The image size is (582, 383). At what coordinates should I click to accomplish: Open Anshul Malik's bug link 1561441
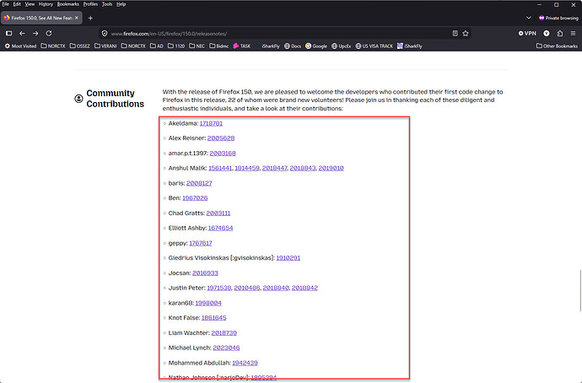click(220, 168)
